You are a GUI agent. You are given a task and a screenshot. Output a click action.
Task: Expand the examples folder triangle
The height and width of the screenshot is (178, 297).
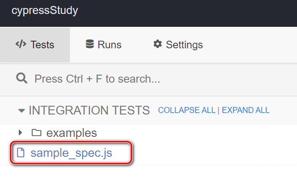20,133
